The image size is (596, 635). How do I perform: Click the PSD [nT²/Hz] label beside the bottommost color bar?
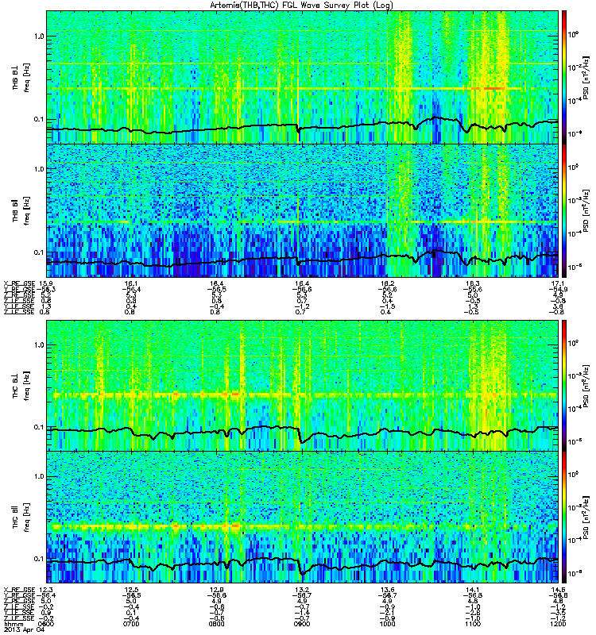pos(586,518)
